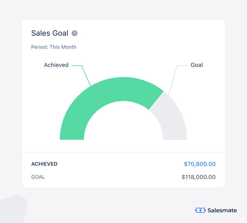Click the Salesmate logo icon
The width and height of the screenshot is (247, 223).
click(x=200, y=210)
